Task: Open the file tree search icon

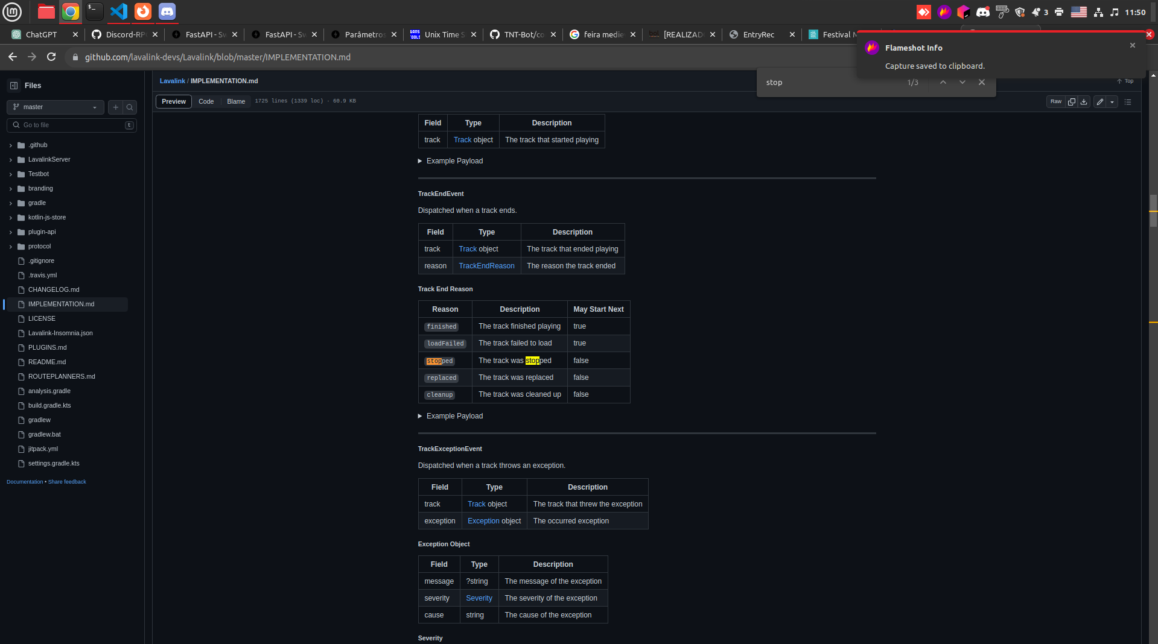Action: point(130,107)
